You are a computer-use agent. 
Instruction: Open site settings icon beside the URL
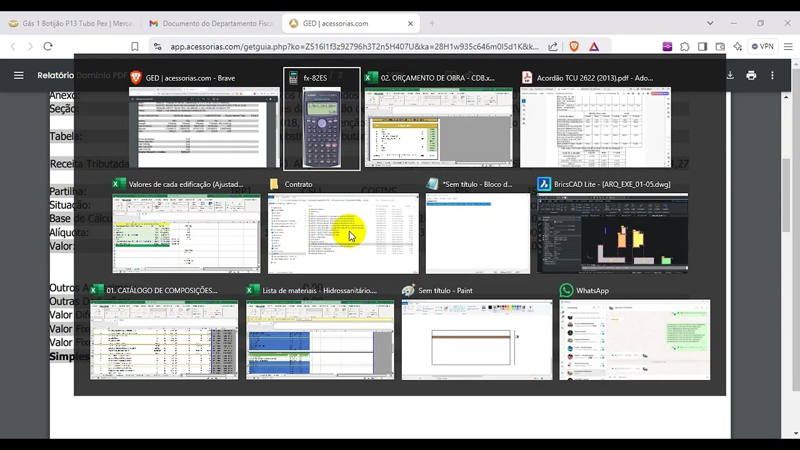click(157, 46)
